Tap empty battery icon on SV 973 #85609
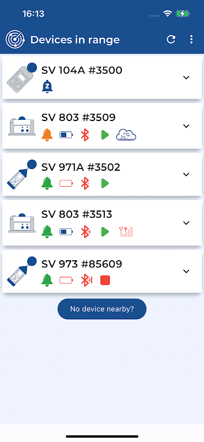Viewport: 204px width, 442px height. pyautogui.click(x=66, y=280)
